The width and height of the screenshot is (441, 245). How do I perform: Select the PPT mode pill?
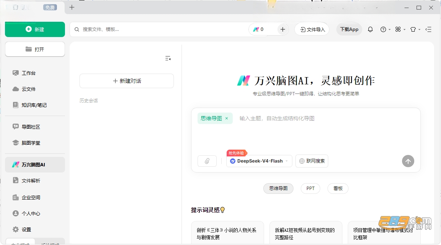pyautogui.click(x=311, y=188)
